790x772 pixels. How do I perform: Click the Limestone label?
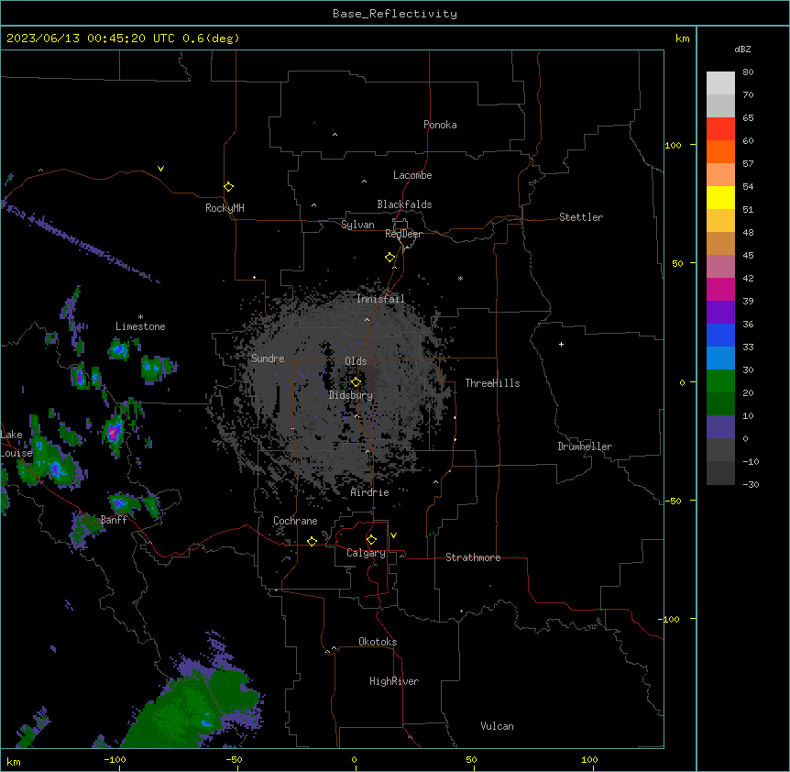tap(140, 326)
